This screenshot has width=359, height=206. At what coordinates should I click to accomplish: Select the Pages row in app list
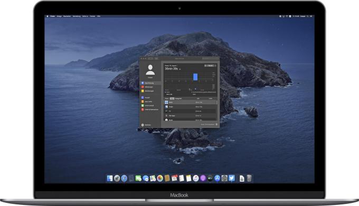(x=190, y=106)
